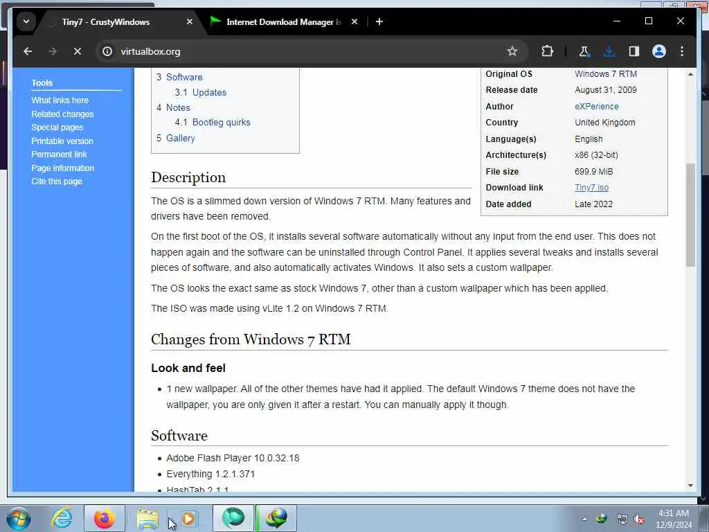Image resolution: width=709 pixels, height=532 pixels.
Task: Jump to 4.1 Bootleg quirks
Action: point(221,122)
